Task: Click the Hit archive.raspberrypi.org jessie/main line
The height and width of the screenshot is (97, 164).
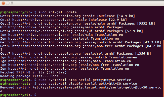Action: [61, 27]
